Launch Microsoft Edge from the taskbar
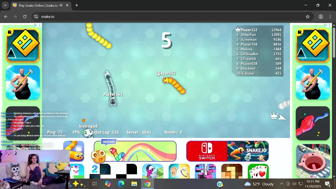Image resolution: width=336 pixels, height=189 pixels. pos(121,184)
